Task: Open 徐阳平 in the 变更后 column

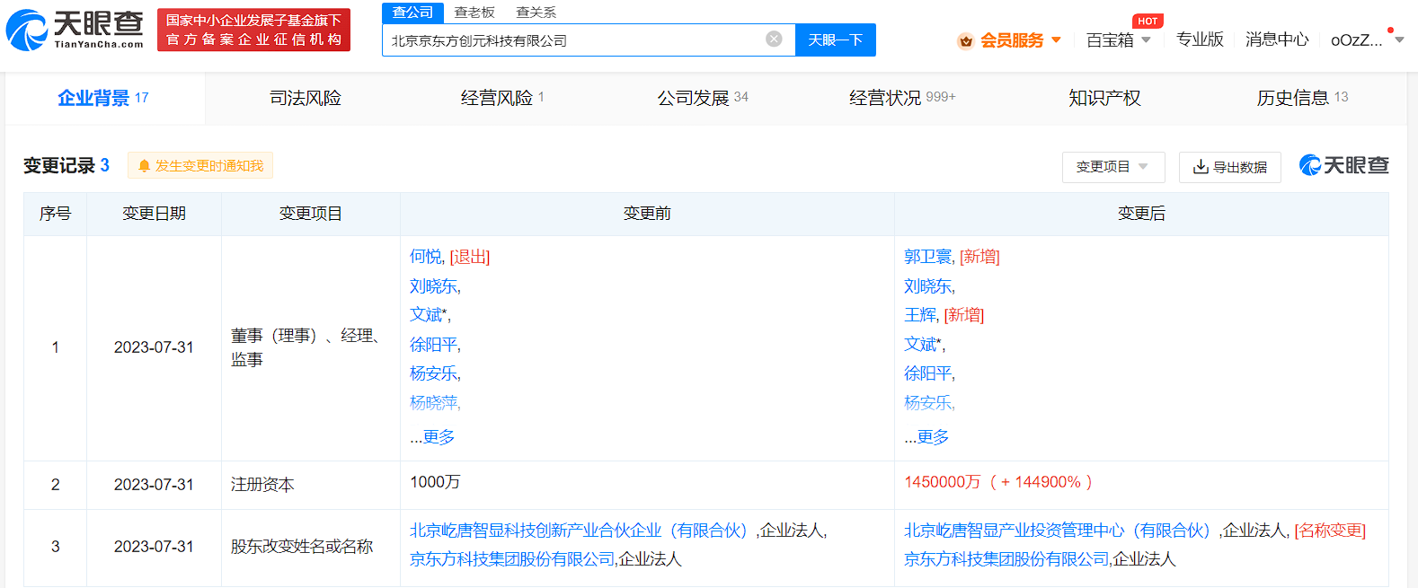Action: click(x=928, y=373)
